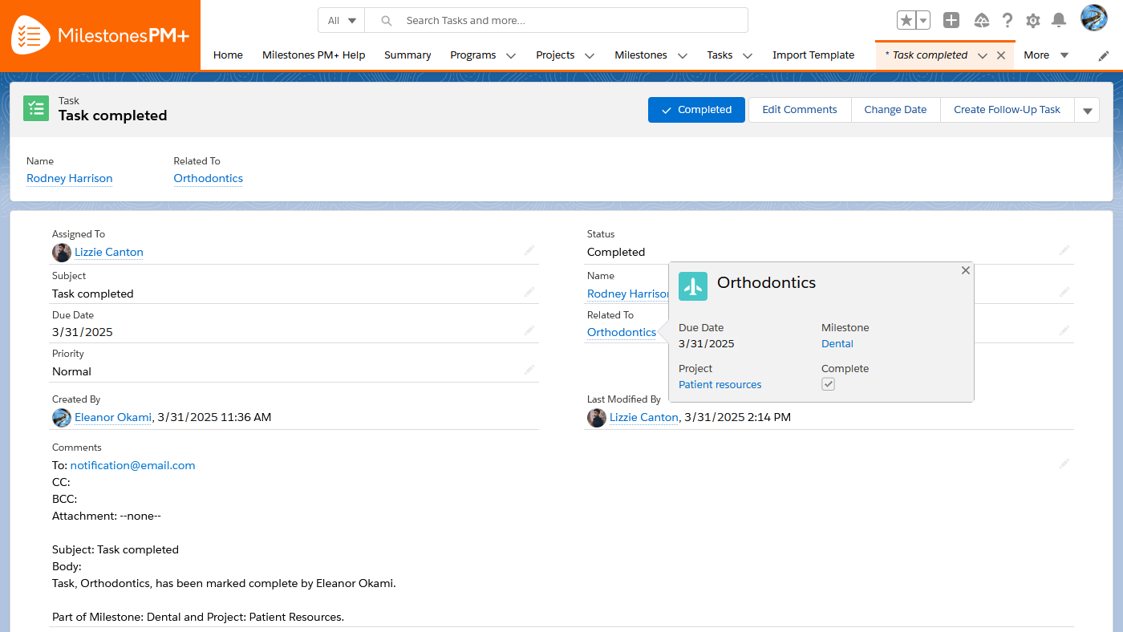Expand the favorites list dropdown arrow
The height and width of the screenshot is (632, 1123).
(923, 21)
